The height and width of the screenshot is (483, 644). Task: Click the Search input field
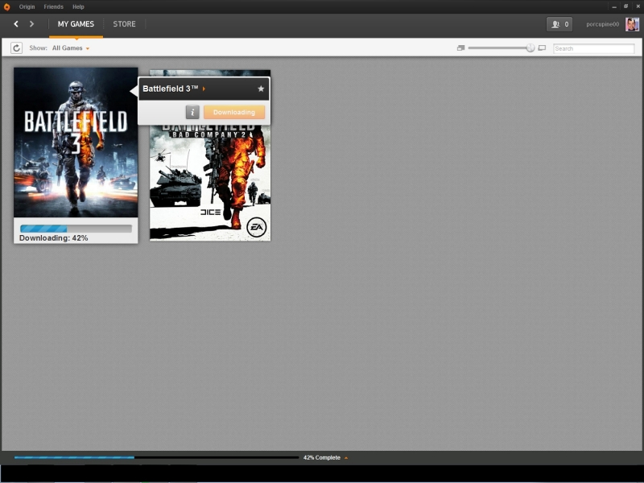[593, 48]
